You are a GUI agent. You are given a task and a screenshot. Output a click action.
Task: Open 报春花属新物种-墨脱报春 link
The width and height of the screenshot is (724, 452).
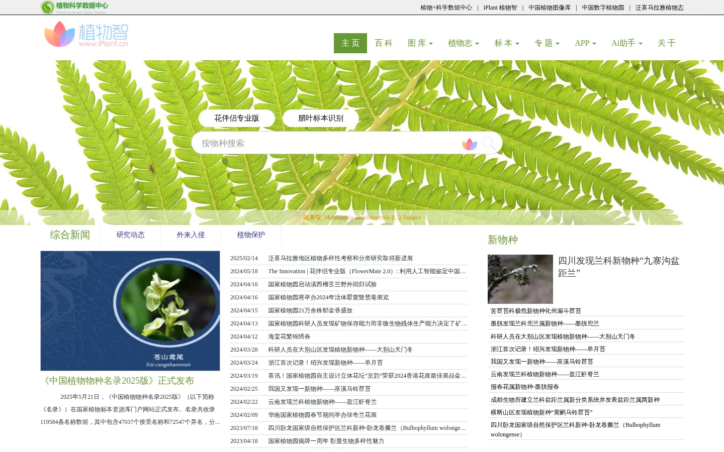pyautogui.click(x=525, y=387)
